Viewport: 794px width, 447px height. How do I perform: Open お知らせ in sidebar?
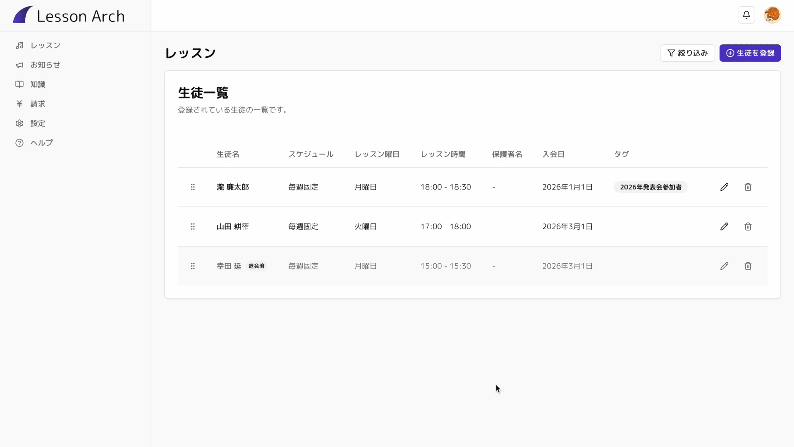pos(45,65)
